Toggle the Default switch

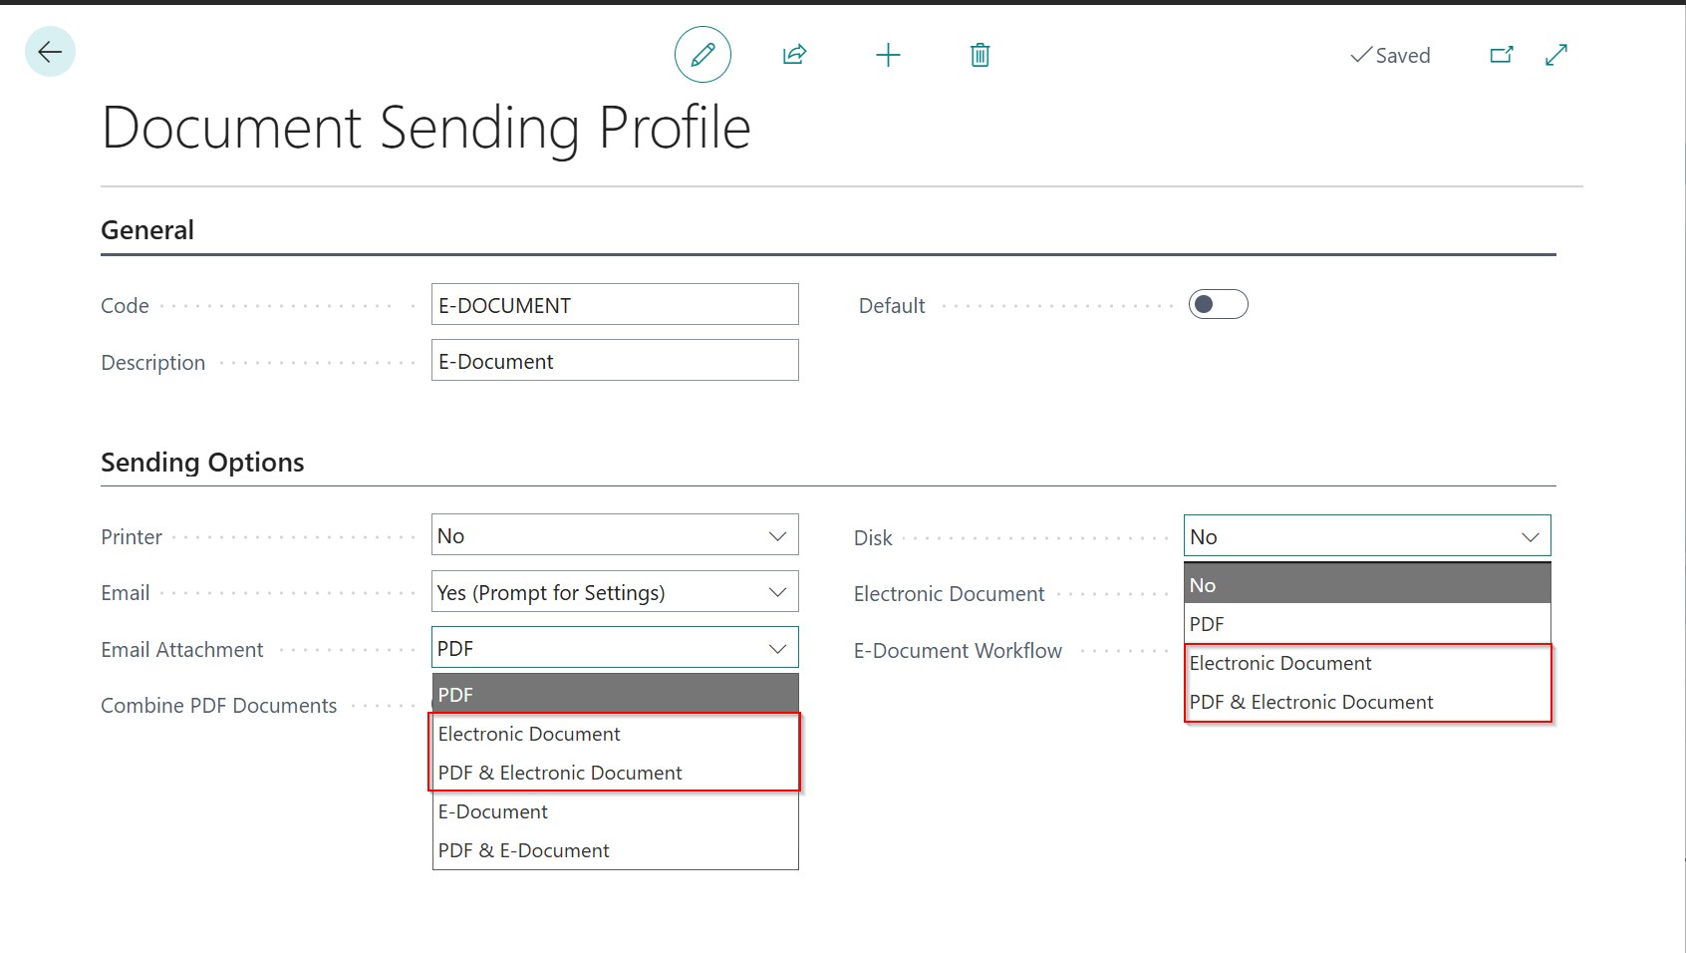1218,304
